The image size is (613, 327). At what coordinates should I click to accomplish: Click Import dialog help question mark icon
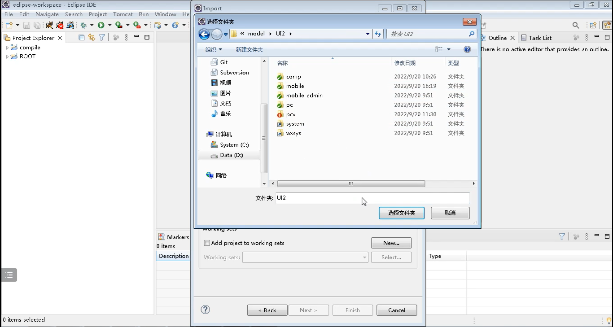tap(205, 310)
